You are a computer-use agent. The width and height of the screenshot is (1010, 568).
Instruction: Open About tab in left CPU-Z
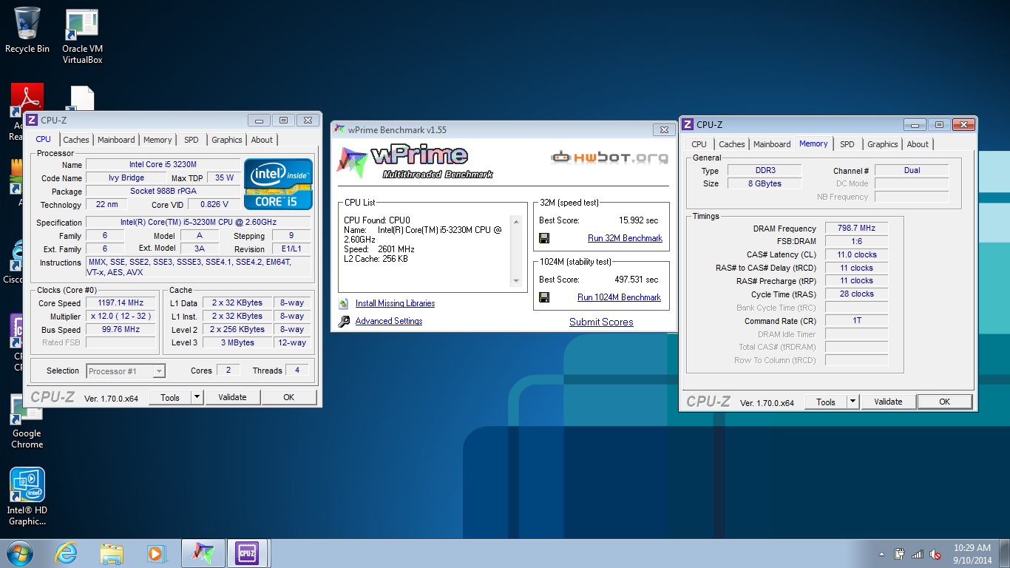click(x=262, y=140)
